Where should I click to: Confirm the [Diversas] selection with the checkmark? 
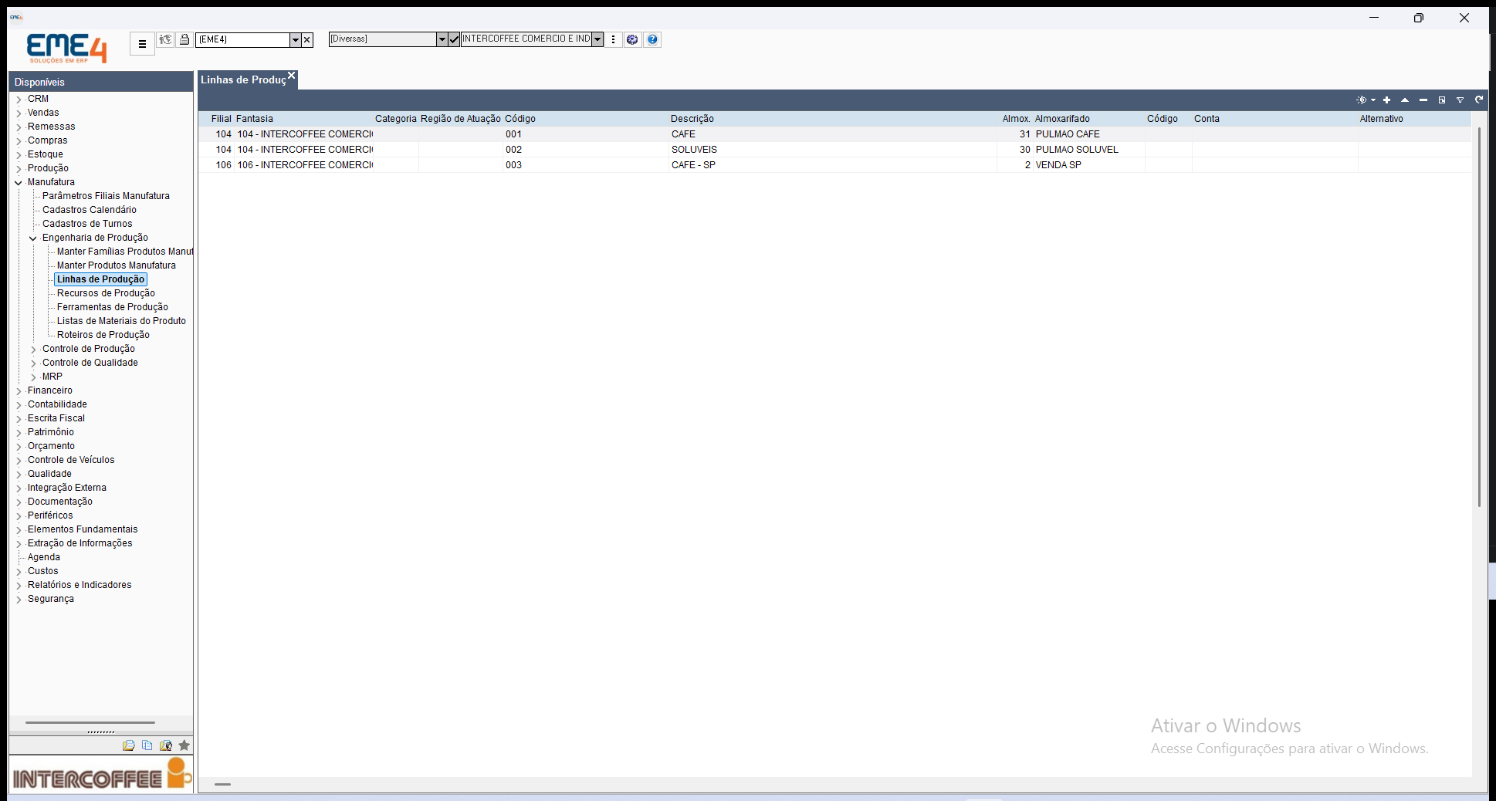454,39
